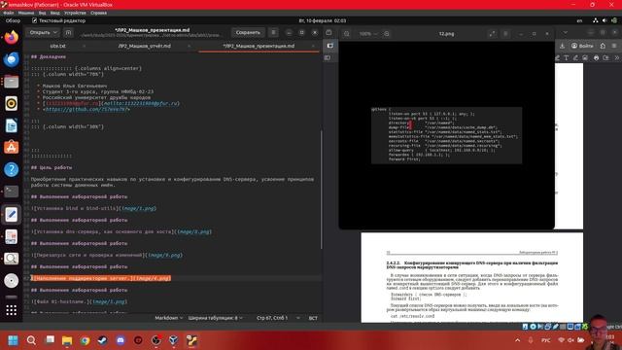Click the print icon in PDF toolbar
This screenshot has width=622, height=350.
pyautogui.click(x=596, y=58)
